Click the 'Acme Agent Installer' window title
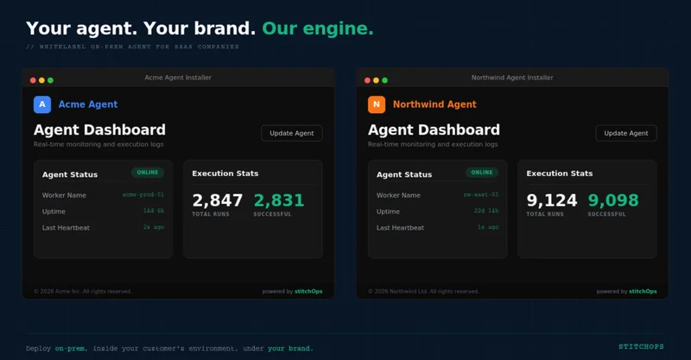The width and height of the screenshot is (691, 360). pos(178,78)
